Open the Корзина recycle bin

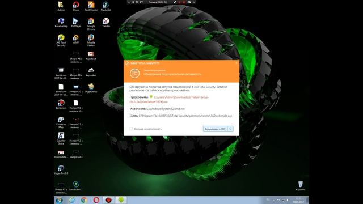(301, 186)
